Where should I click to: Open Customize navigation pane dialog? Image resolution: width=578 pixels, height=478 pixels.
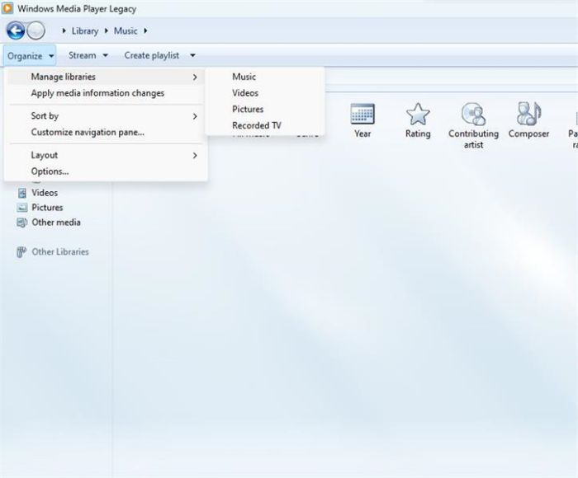[x=88, y=132]
